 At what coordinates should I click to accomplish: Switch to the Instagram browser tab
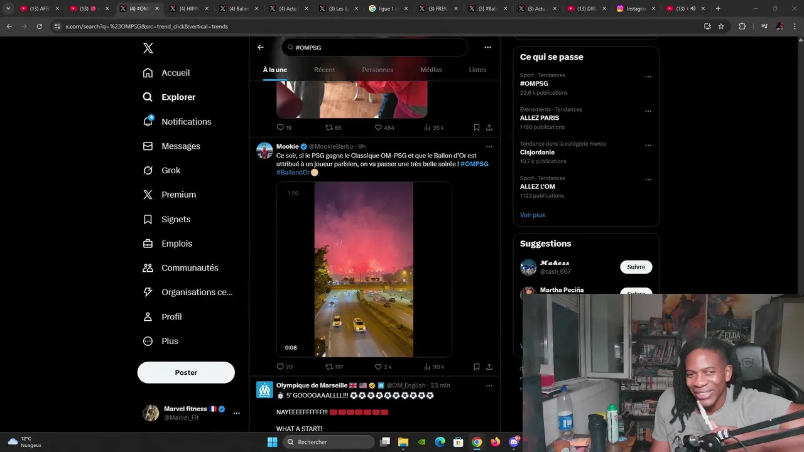636,9
